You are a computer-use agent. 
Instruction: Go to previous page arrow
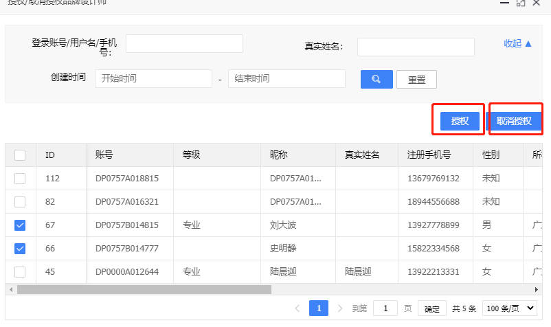(x=297, y=308)
